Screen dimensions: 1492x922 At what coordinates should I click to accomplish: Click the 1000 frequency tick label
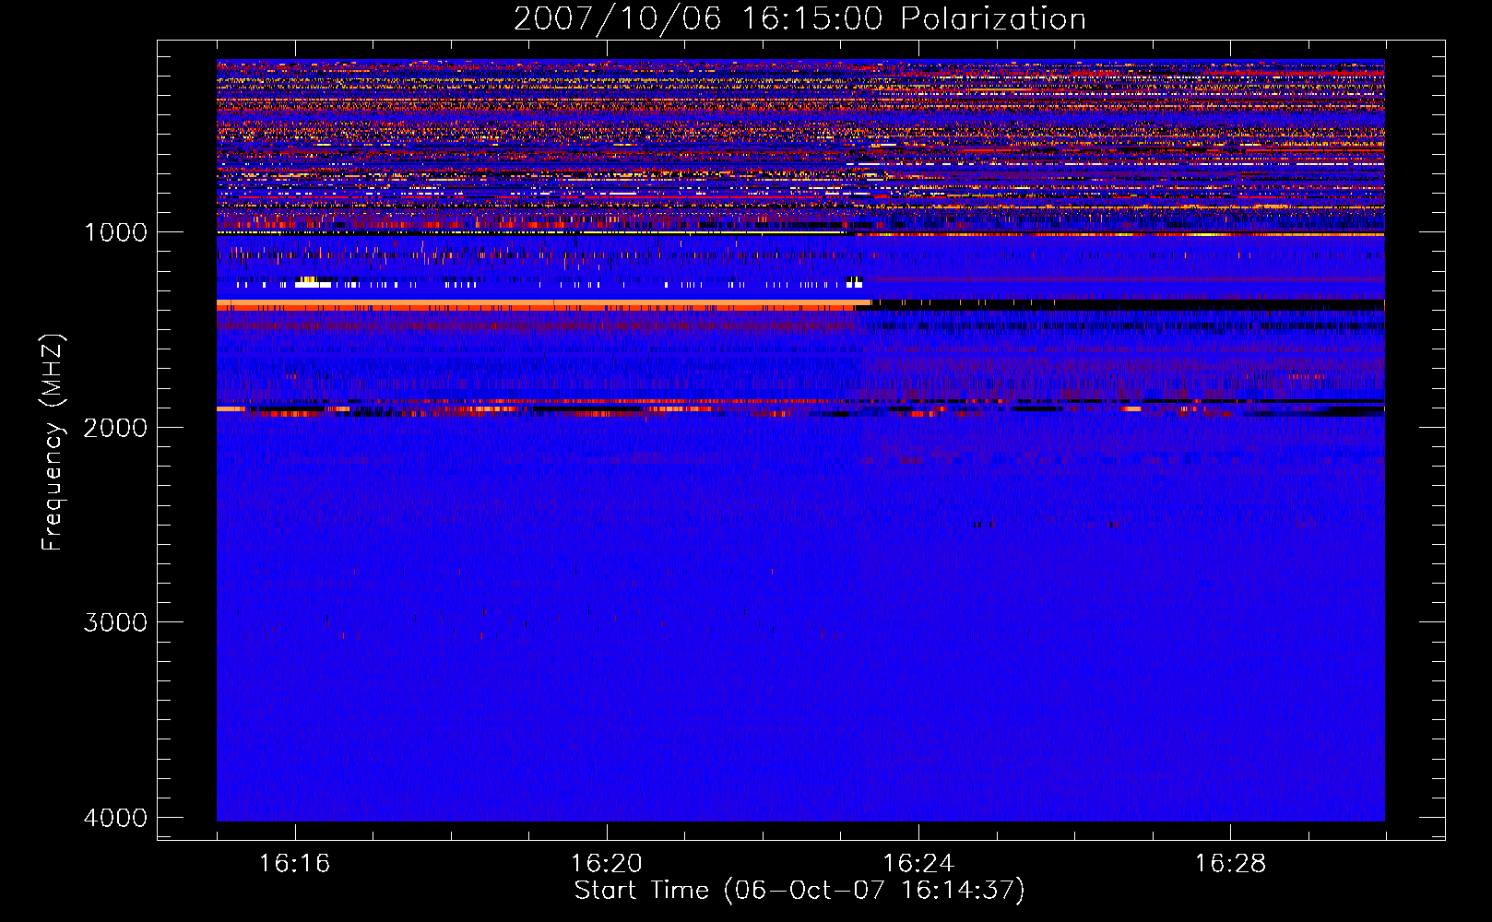(115, 231)
